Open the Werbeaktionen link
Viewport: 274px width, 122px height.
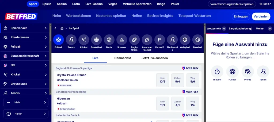[78, 16]
